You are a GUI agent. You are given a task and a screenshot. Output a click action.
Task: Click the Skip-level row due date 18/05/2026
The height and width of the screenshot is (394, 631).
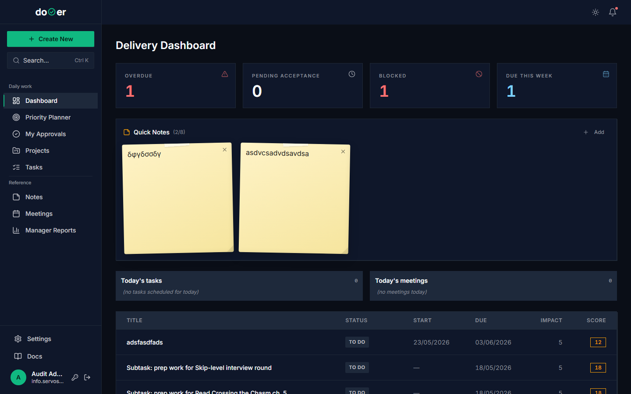493,368
